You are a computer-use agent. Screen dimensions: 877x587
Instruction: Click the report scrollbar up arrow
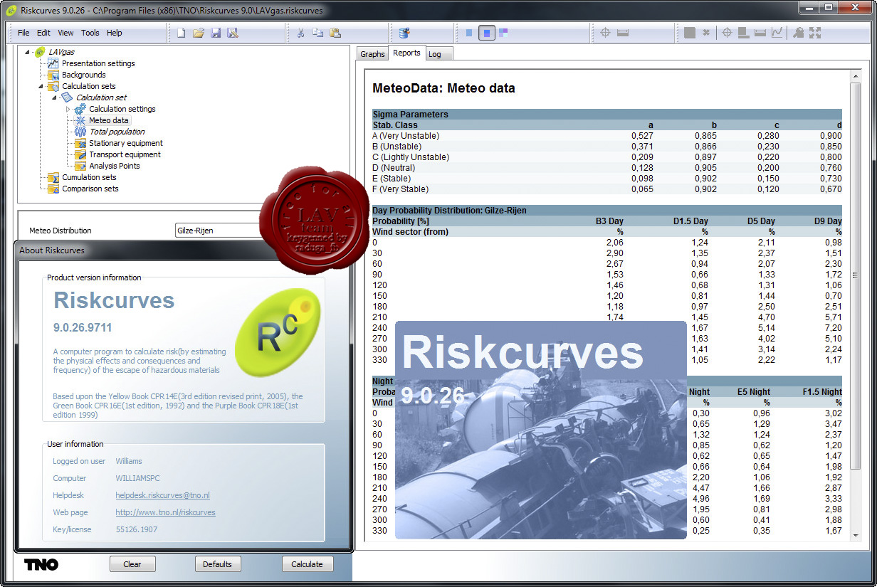click(x=856, y=75)
